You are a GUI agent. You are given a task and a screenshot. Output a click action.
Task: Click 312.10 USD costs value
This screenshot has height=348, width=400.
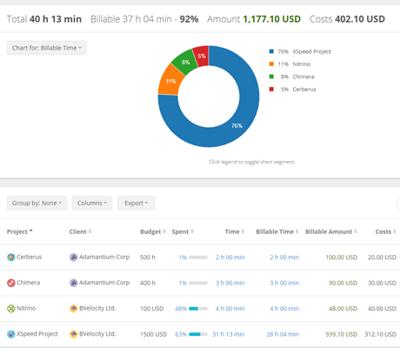point(380,334)
